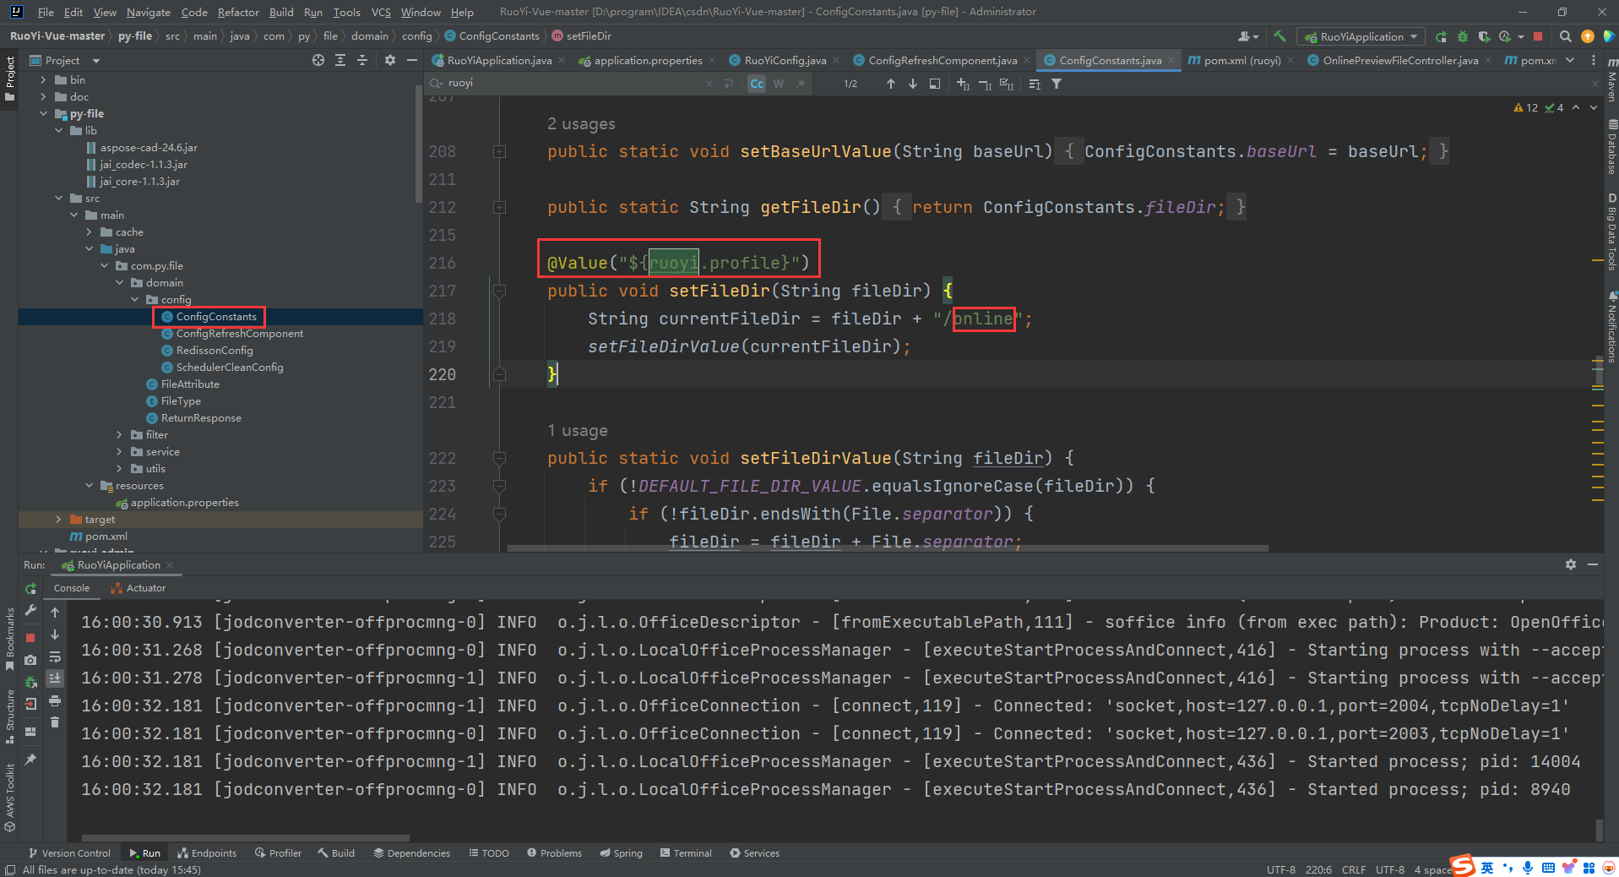Open the Maven side panel
The image size is (1619, 877).
pyautogui.click(x=1611, y=81)
